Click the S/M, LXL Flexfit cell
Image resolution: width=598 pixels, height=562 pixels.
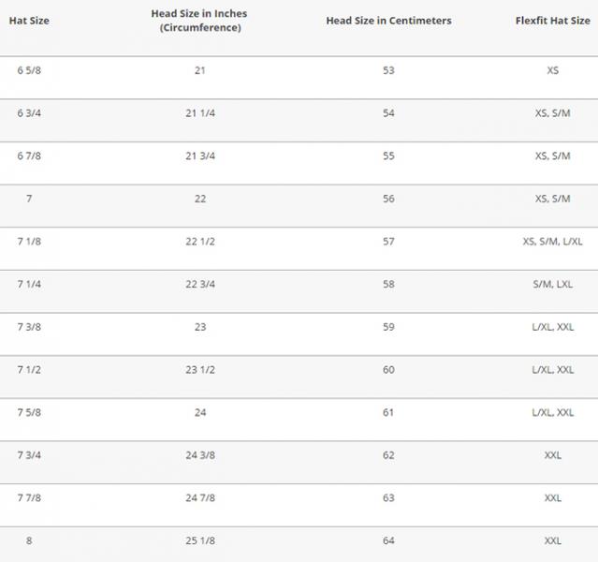553,284
